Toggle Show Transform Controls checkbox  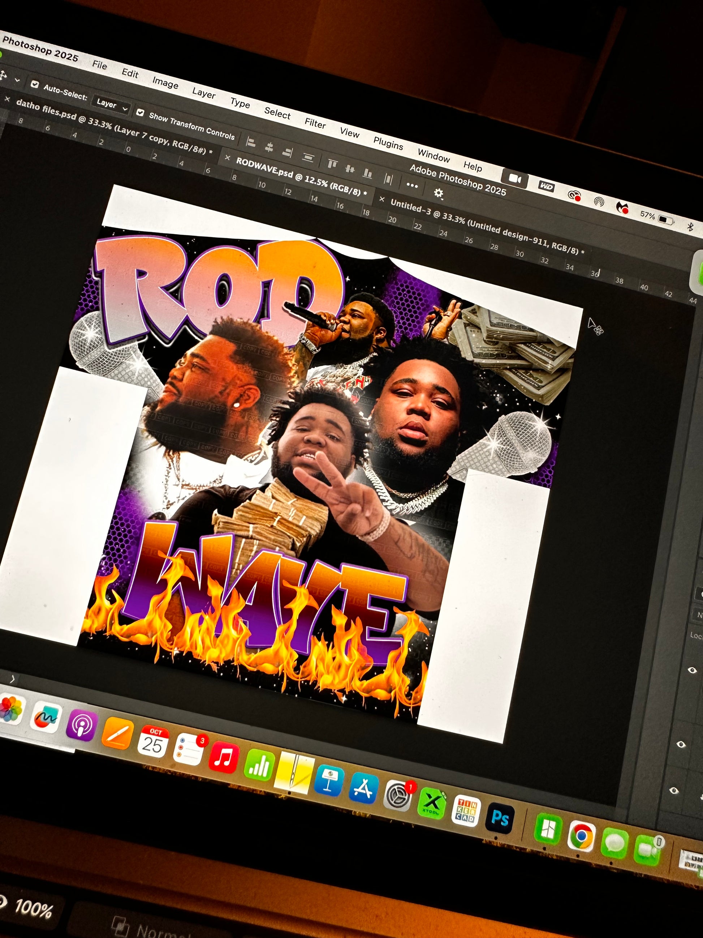141,113
